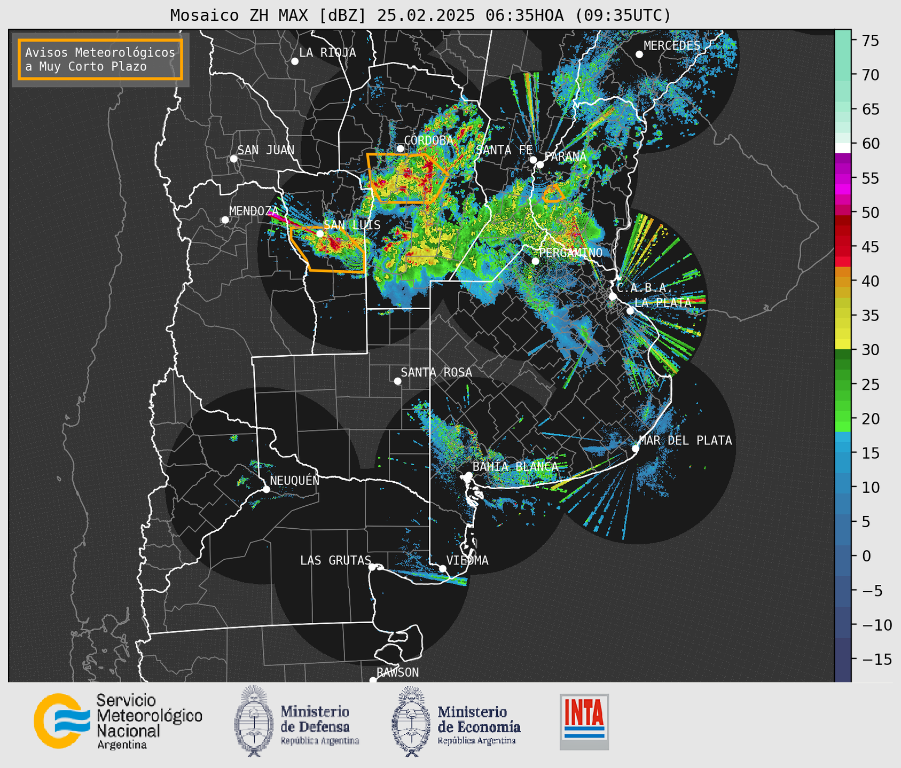Click the white dot marking La Rioja
901x768 pixels.
pos(295,61)
